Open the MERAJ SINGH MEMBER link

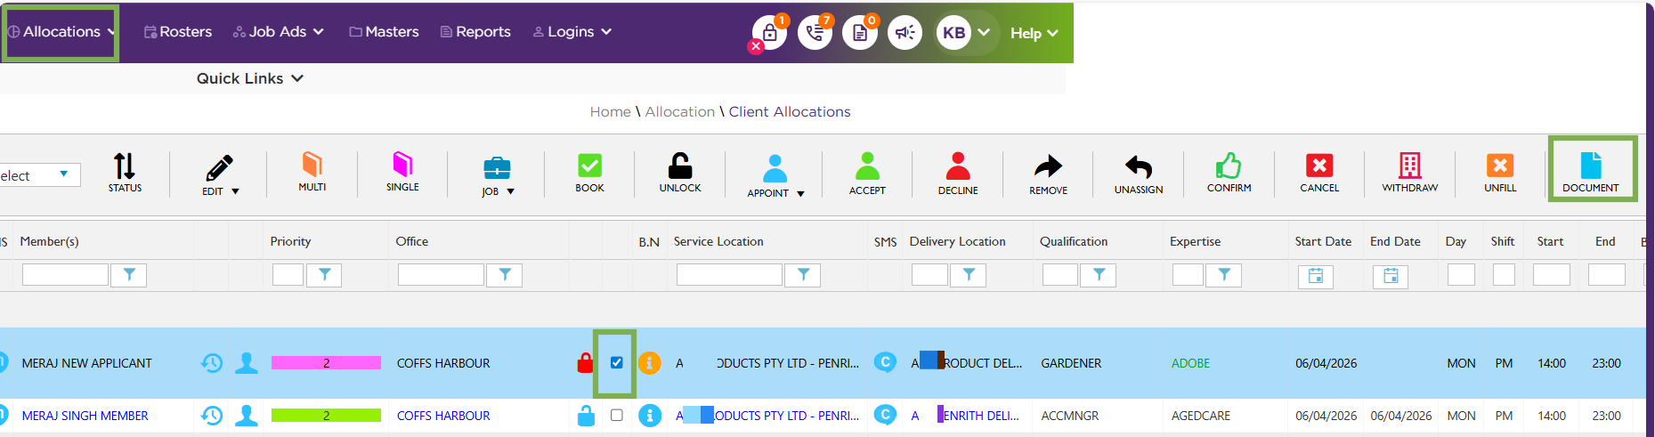click(85, 416)
